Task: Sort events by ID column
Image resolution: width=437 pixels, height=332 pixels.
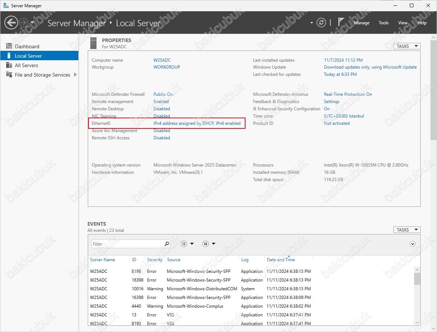Action: (x=134, y=260)
